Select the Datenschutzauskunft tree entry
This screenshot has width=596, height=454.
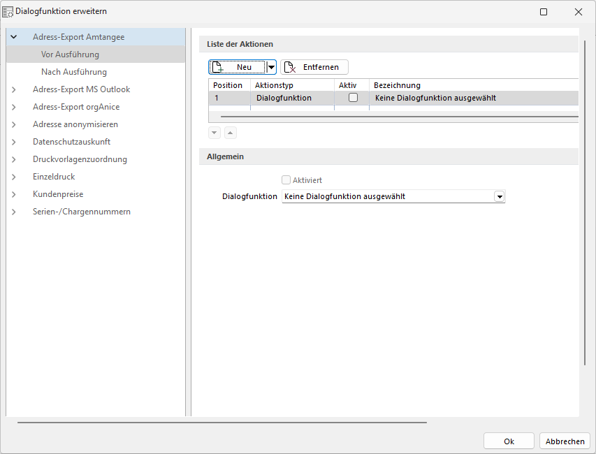click(71, 142)
